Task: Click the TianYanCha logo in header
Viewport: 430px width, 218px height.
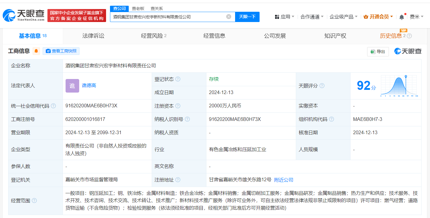Action: click(x=24, y=15)
